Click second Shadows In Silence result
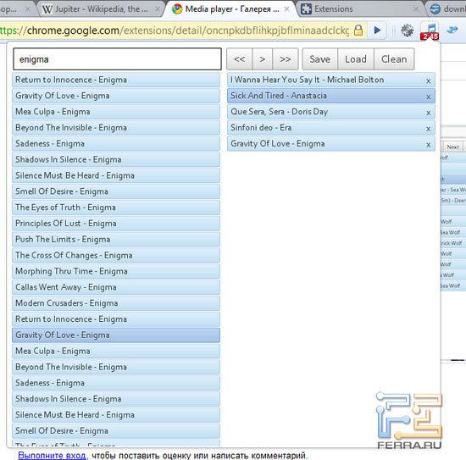Screen dimensions: 466x460 click(116, 399)
